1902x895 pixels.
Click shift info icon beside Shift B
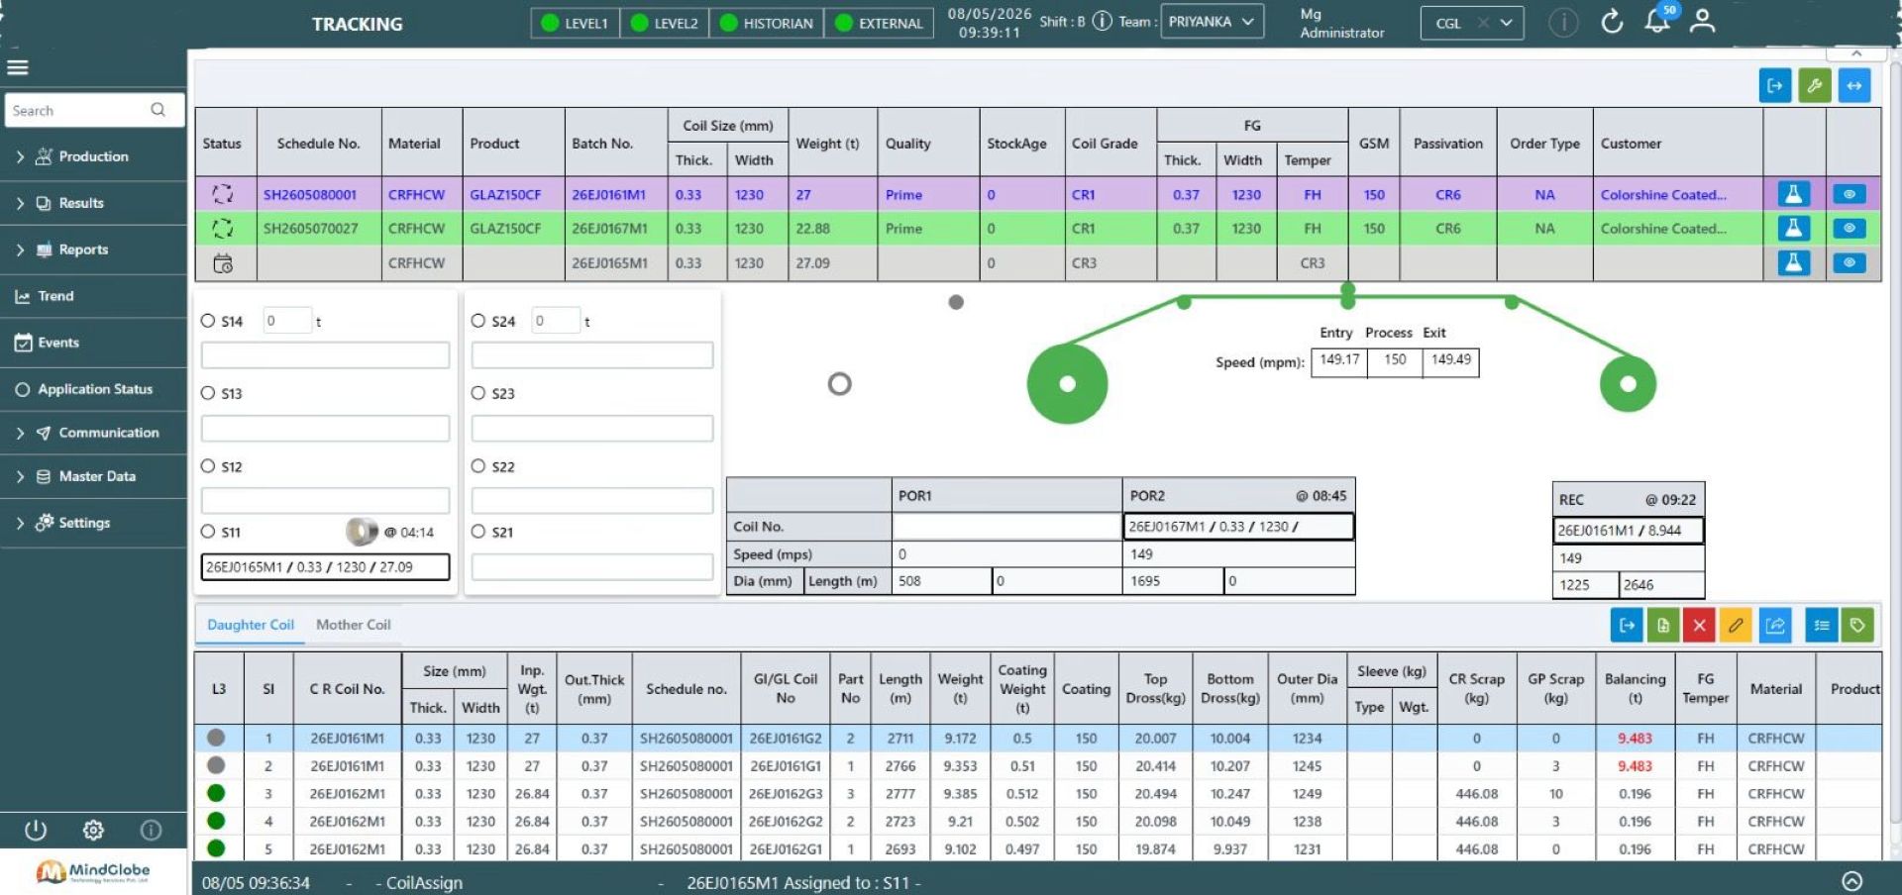(x=1102, y=21)
